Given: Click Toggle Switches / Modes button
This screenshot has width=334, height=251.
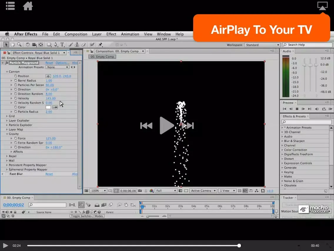Looking at the screenshot, I should (x=87, y=216).
